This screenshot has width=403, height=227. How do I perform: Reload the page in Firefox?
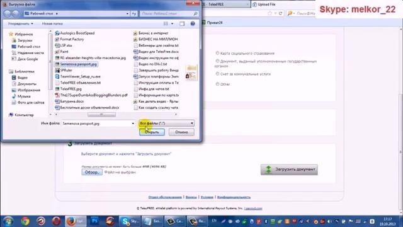point(280,13)
